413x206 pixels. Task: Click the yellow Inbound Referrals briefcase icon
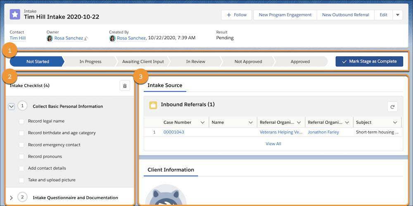[153, 105]
